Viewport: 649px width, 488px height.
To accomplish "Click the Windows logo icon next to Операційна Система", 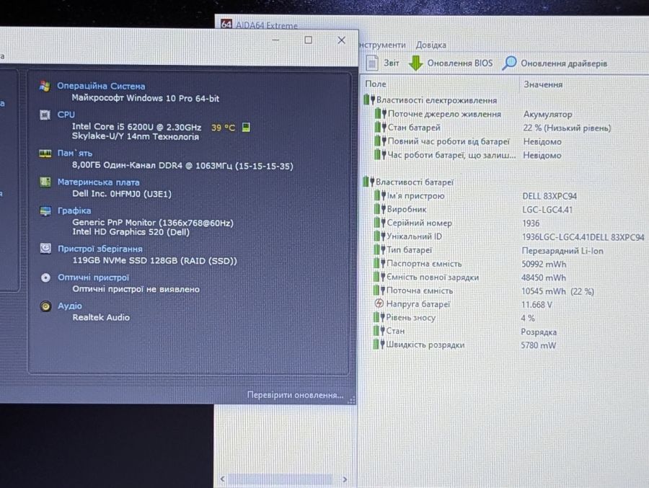I will click(x=45, y=86).
